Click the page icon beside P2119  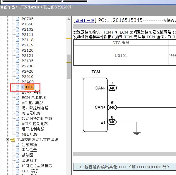tap(17, 45)
